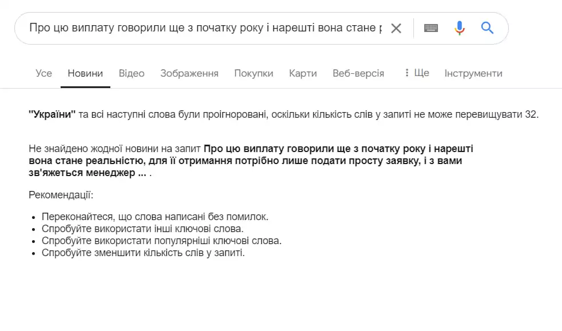Image resolution: width=562 pixels, height=331 pixels.
Task: Click the bold word "України" in the notice
Action: point(52,114)
